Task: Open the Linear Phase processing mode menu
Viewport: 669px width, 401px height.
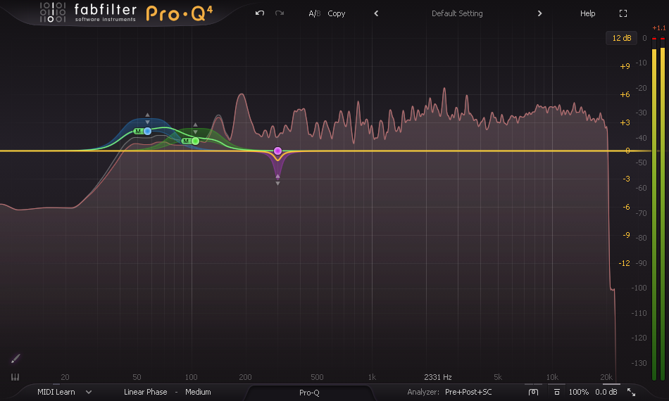Action: click(146, 392)
